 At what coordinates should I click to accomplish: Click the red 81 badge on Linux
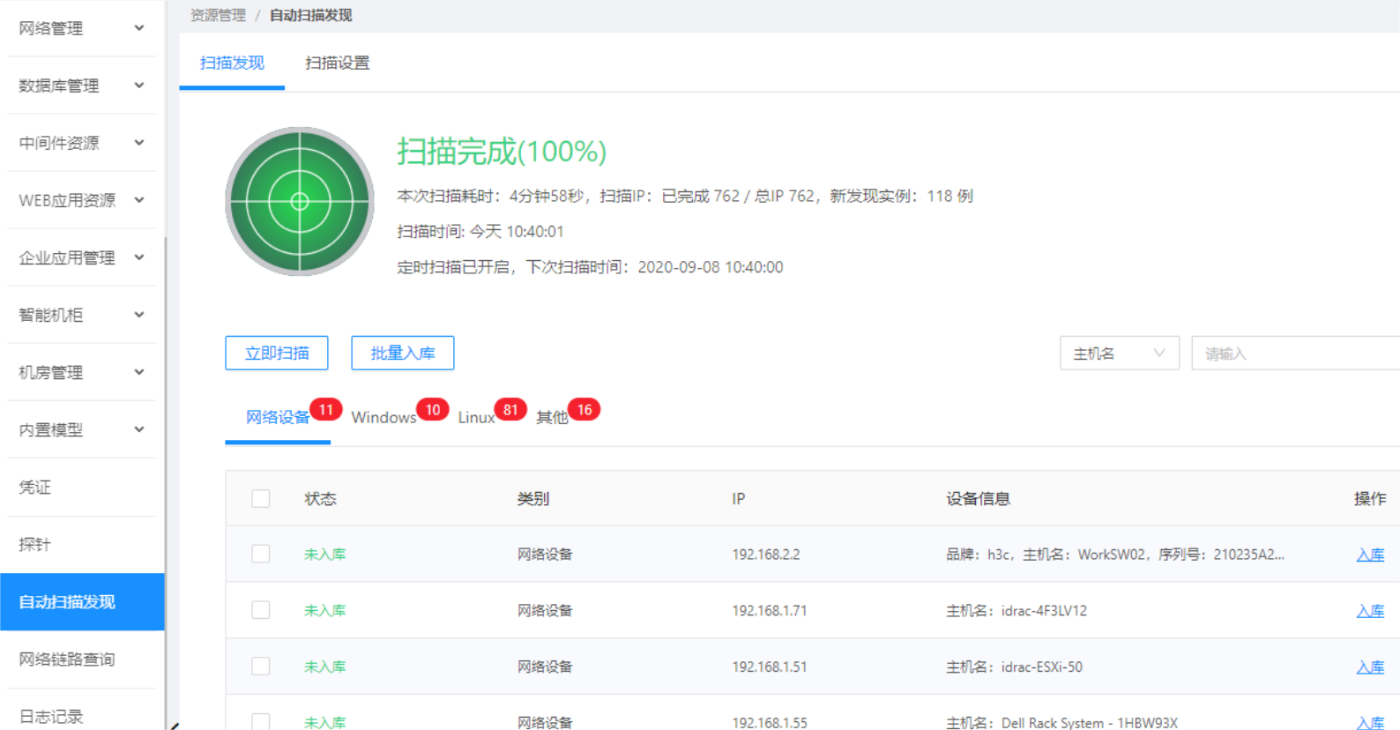[x=510, y=410]
